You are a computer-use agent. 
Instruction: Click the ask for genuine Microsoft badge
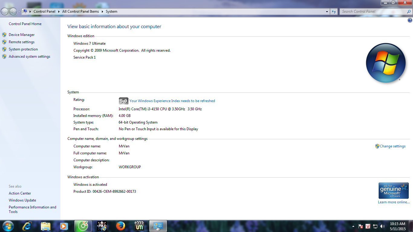tap(393, 191)
